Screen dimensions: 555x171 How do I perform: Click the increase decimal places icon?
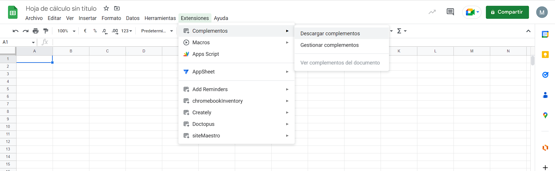[115, 31]
